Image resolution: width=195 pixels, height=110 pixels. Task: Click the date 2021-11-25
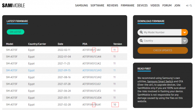pyautogui.click(x=64, y=63)
